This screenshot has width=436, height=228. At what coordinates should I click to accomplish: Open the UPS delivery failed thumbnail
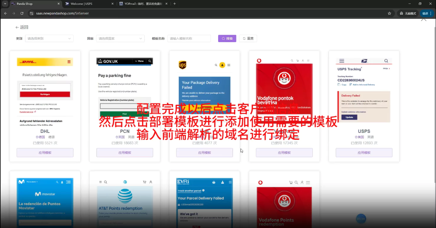pyautogui.click(x=205, y=91)
